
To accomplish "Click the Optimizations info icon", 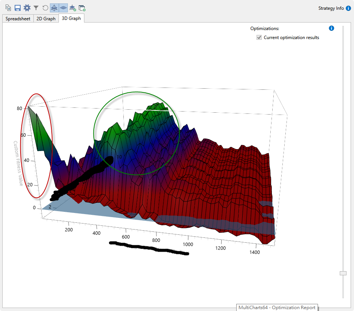I will click(331, 28).
